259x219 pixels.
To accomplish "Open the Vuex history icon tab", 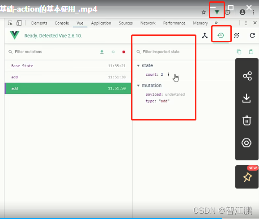I will [221, 35].
